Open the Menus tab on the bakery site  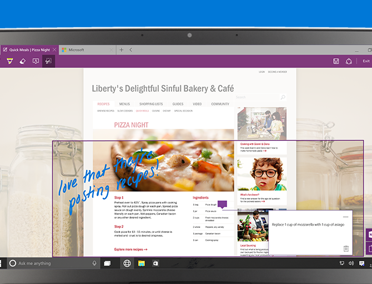tap(124, 104)
